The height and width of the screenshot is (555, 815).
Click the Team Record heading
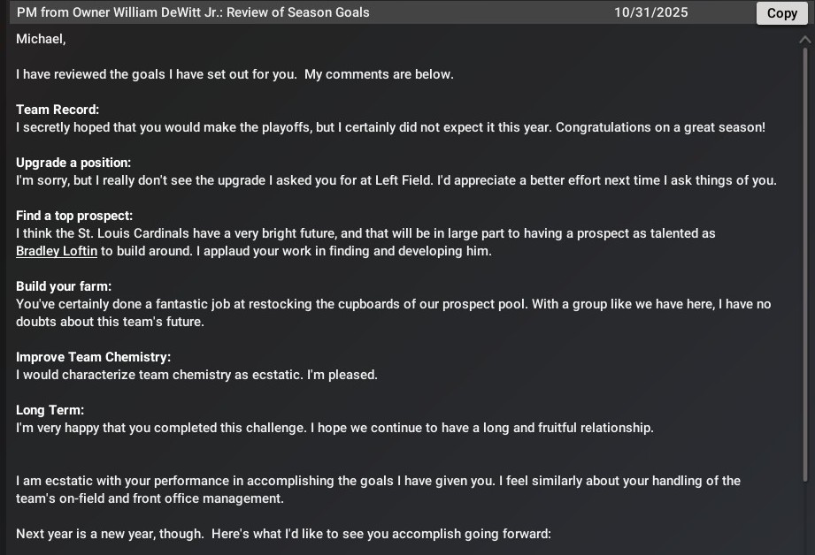coord(58,110)
